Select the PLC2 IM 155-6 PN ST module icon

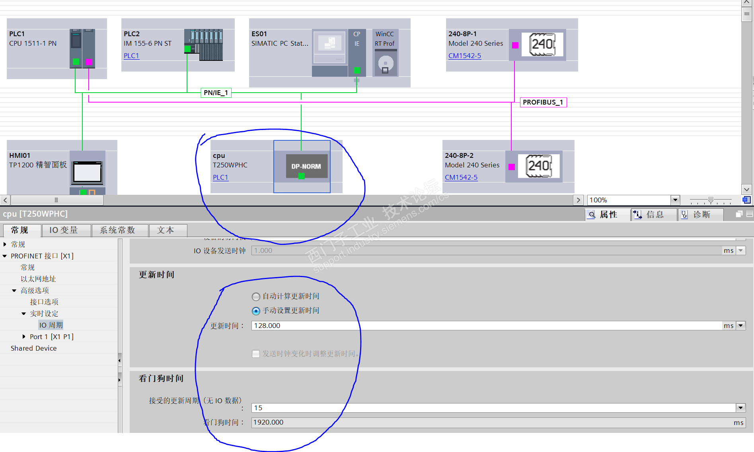[203, 45]
